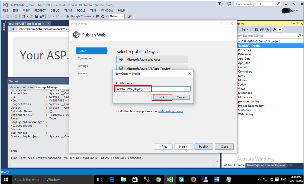The image size is (304, 184).
Task: Switch to the Server Explorer tab
Action: pos(276,165)
